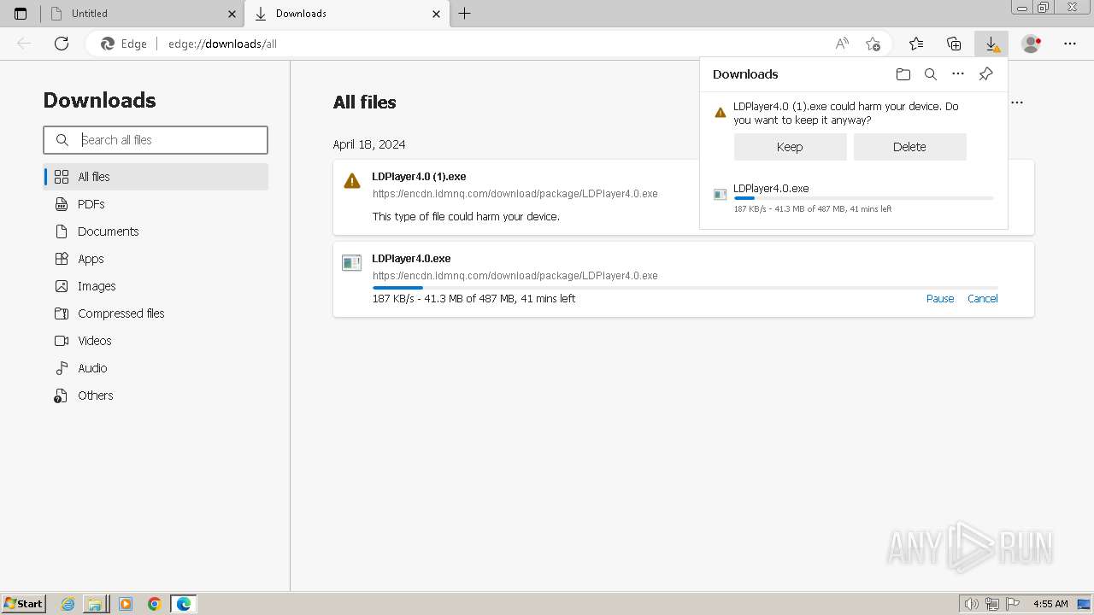Open media player from taskbar
This screenshot has width=1094, height=615.
(126, 604)
